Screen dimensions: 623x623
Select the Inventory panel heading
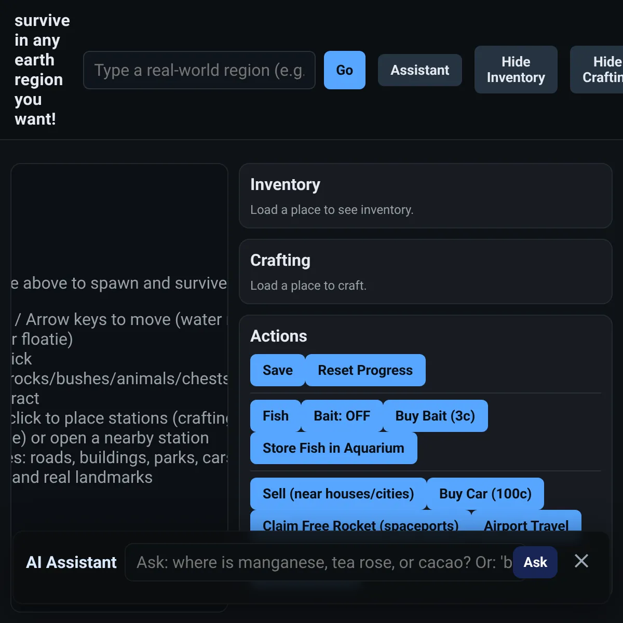tap(285, 184)
